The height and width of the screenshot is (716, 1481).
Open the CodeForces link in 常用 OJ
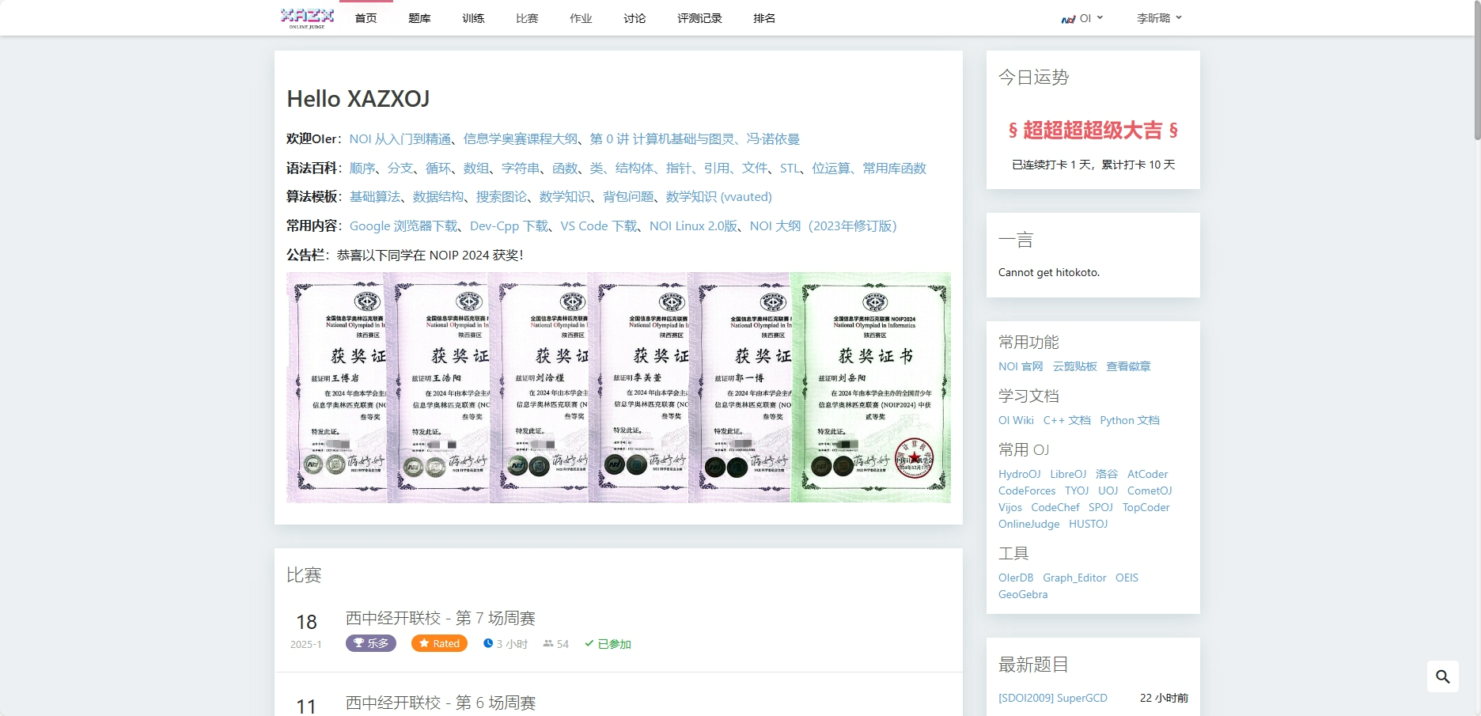click(1026, 491)
